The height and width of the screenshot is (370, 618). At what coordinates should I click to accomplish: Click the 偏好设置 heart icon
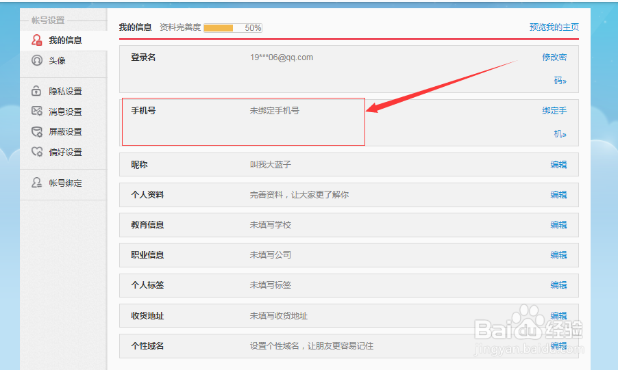click(x=36, y=152)
